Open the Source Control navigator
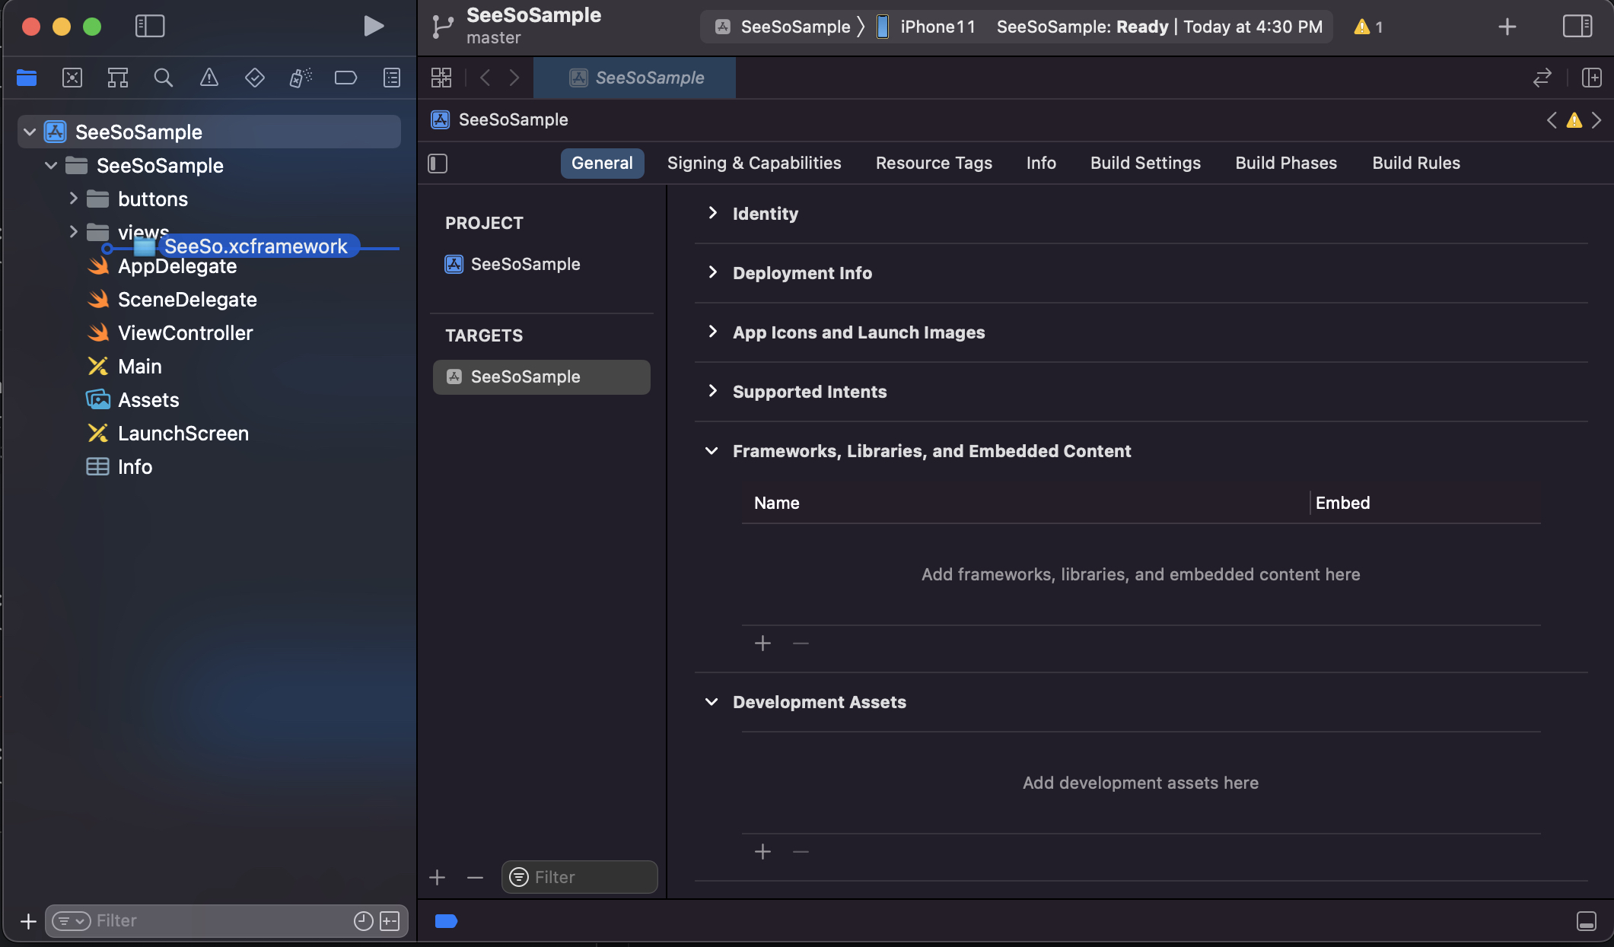Viewport: 1614px width, 947px height. (72, 78)
